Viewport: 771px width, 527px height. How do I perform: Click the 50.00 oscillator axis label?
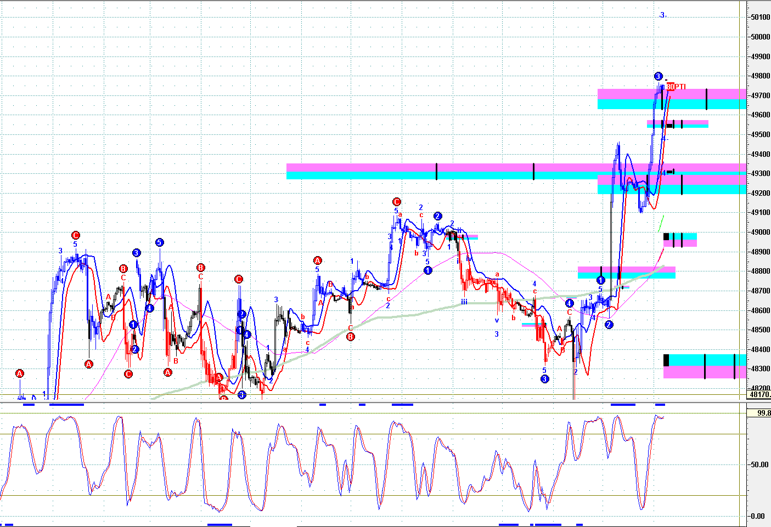(759, 464)
